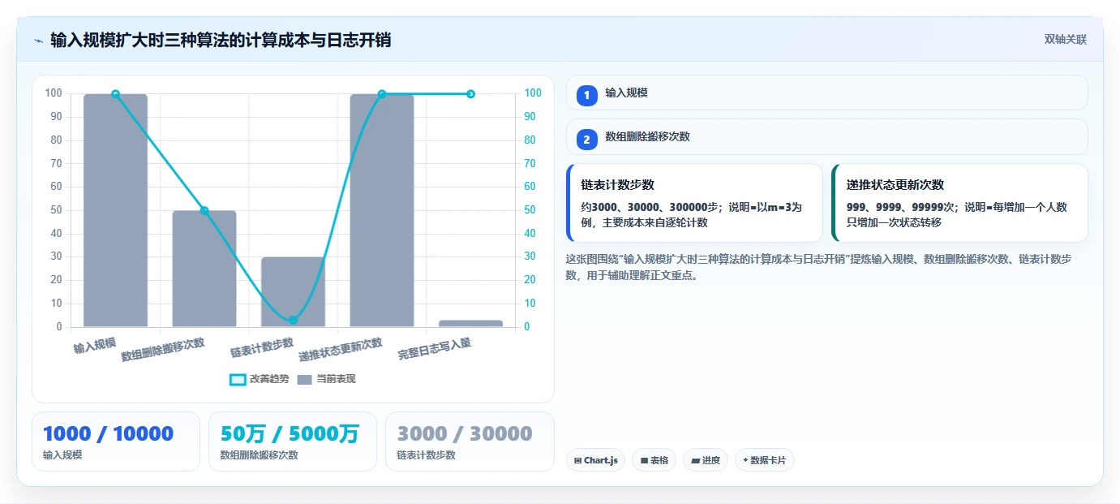
Task: Click the x-axis label 完整日志写入量
Action: click(435, 350)
